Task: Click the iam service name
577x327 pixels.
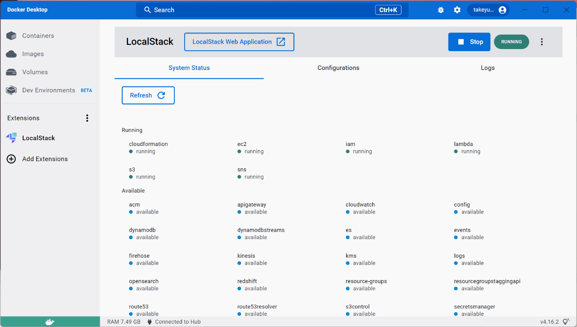Action: tap(350, 144)
